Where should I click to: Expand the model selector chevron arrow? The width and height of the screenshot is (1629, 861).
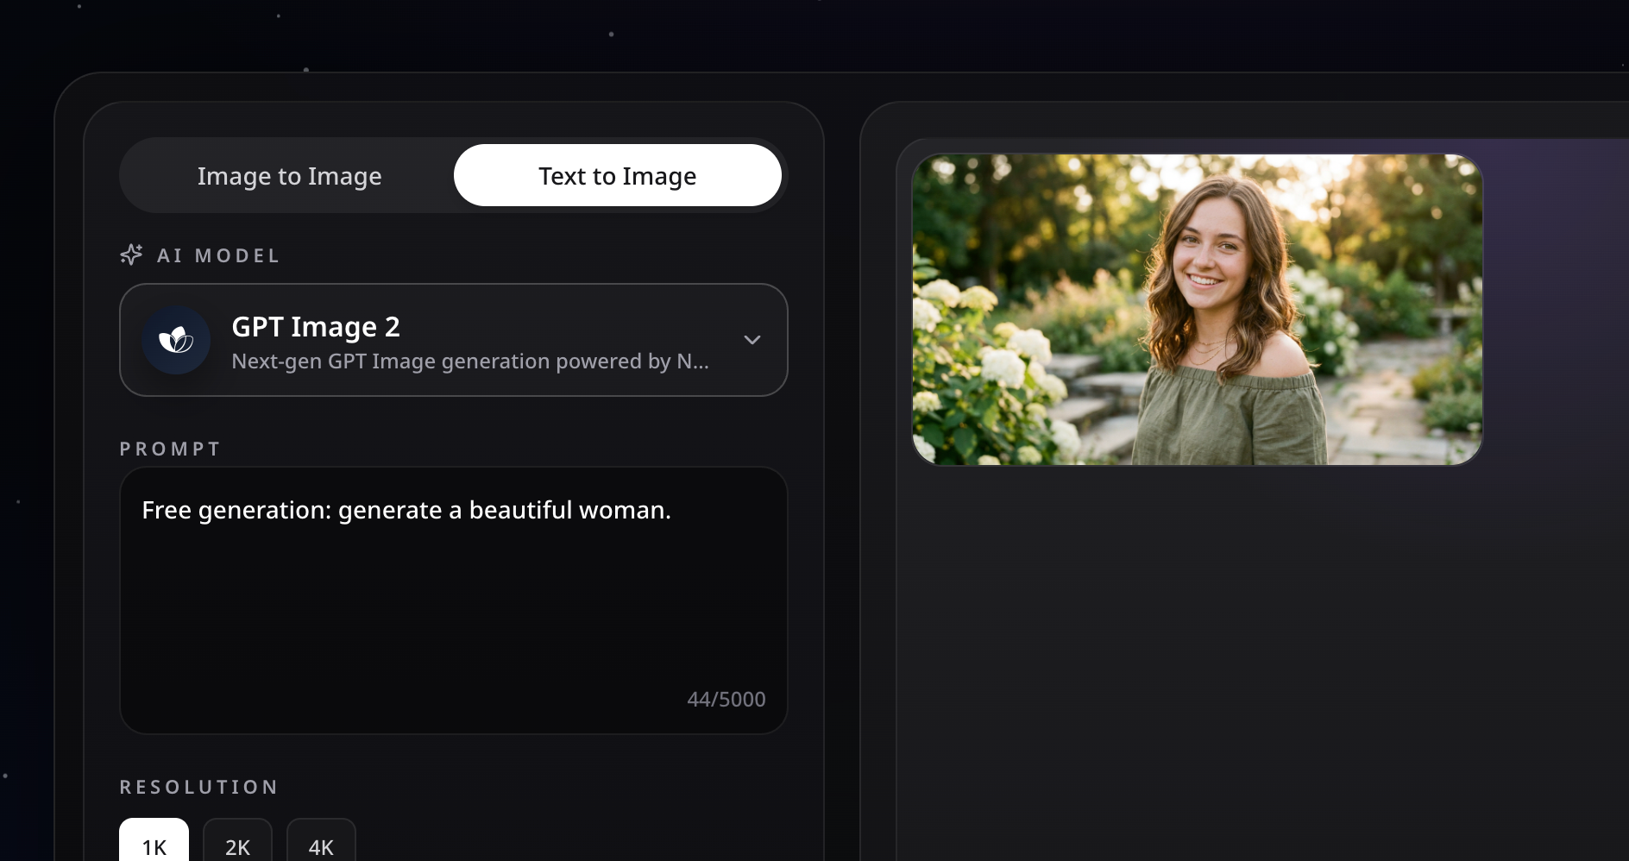click(x=752, y=340)
